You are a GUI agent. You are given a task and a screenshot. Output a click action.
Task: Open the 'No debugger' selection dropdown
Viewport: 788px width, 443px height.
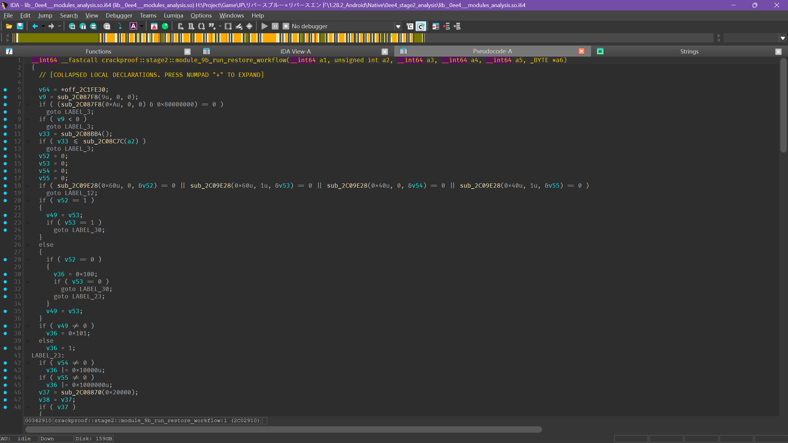coord(398,26)
